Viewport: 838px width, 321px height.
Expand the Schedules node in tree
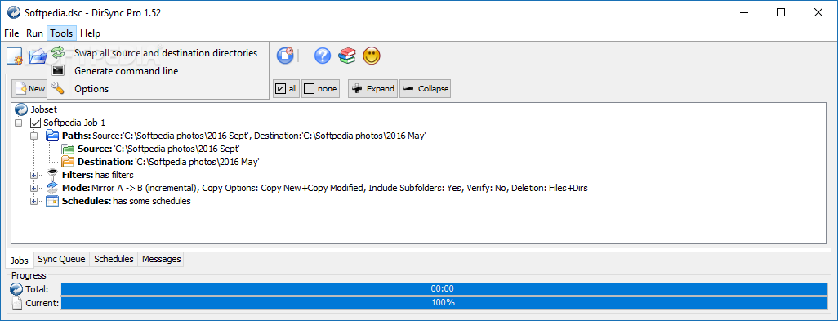pyautogui.click(x=34, y=202)
